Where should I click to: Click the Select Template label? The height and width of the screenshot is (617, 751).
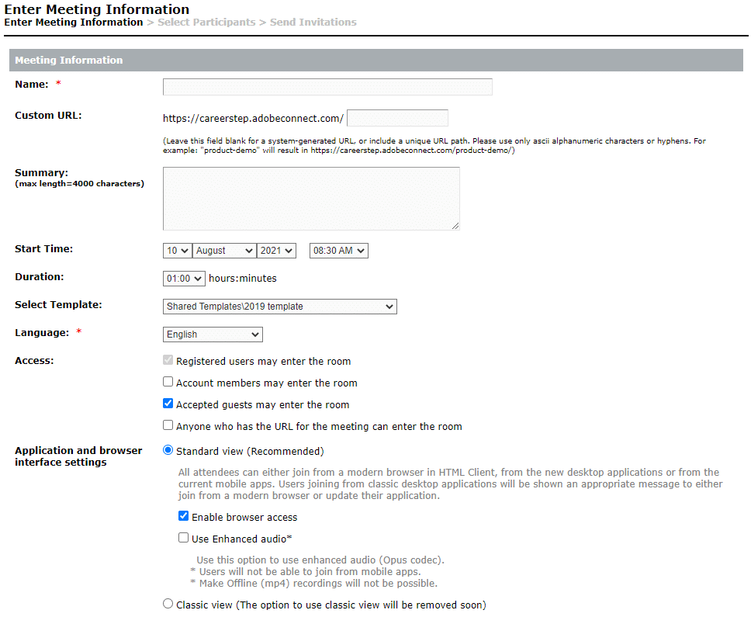coord(58,305)
